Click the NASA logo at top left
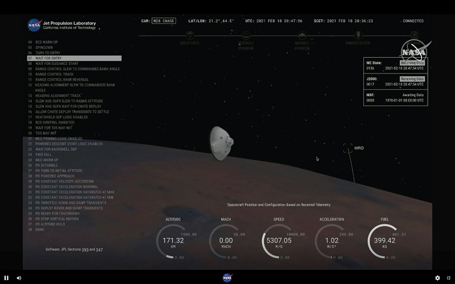455x284 pixels. (x=34, y=25)
